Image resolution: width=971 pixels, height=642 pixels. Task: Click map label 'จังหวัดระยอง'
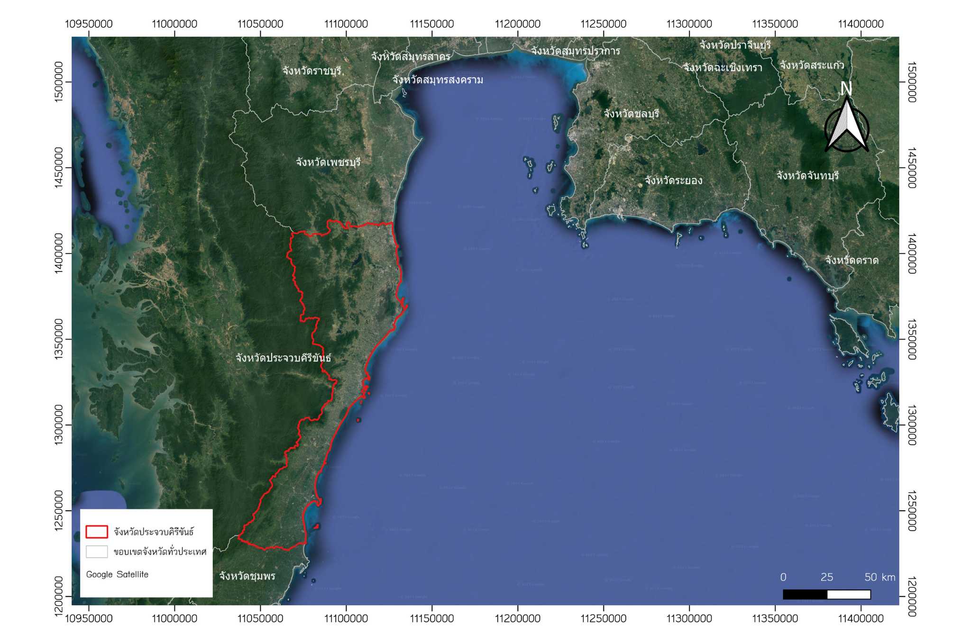click(673, 181)
